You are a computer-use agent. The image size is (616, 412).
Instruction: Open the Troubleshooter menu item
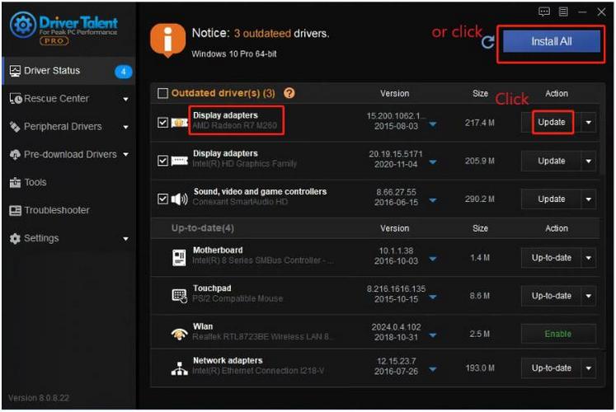pos(69,210)
